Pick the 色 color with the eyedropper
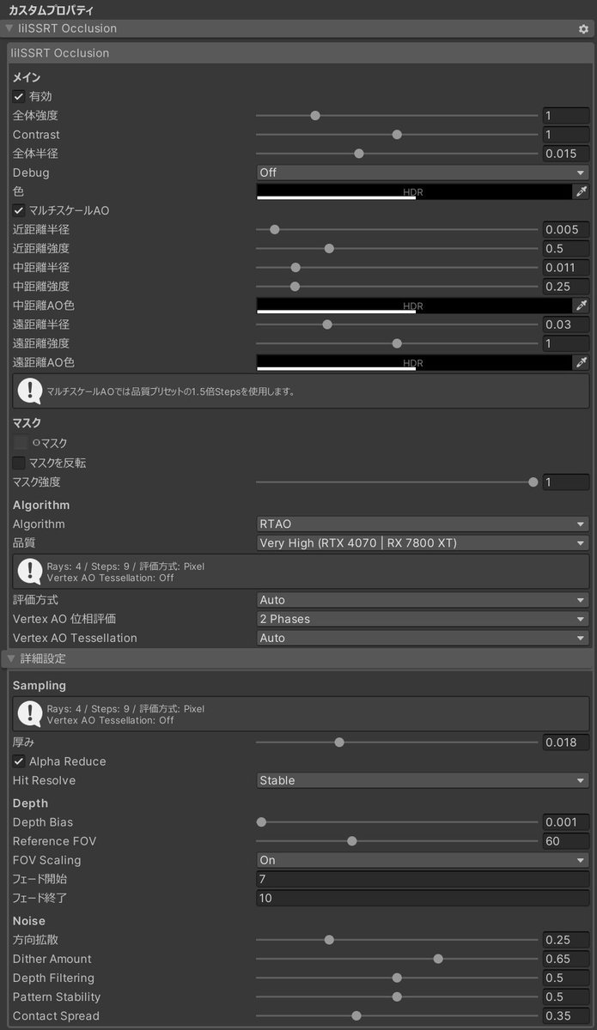This screenshot has height=1030, width=597. coord(582,191)
